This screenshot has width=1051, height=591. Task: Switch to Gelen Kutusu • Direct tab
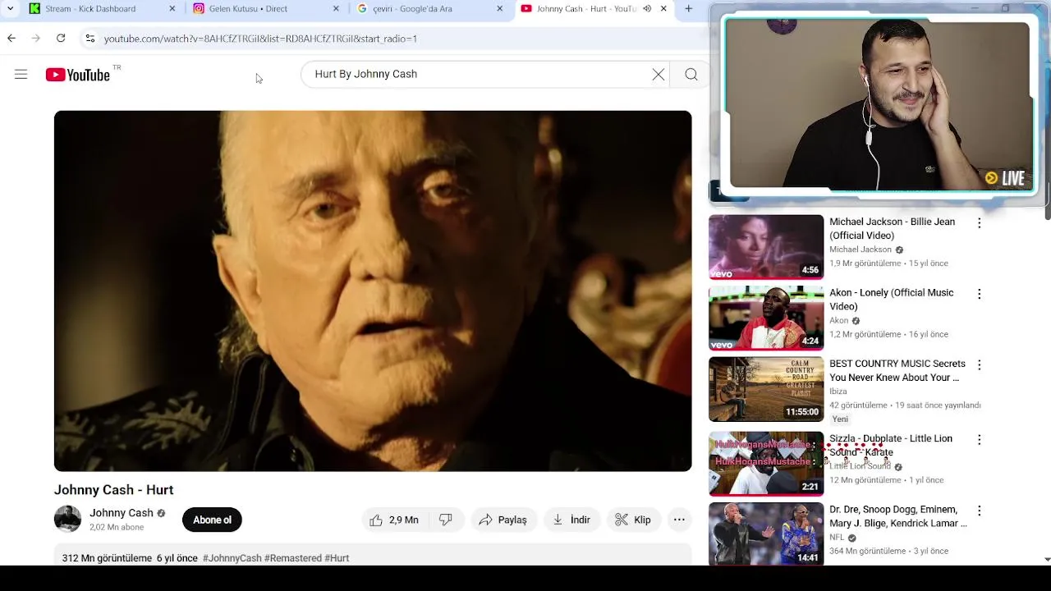pyautogui.click(x=265, y=9)
